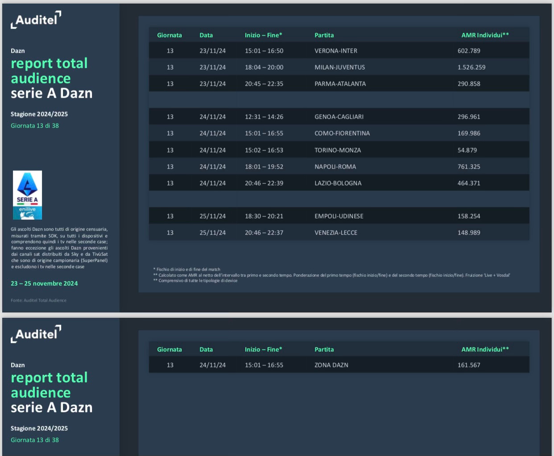Click the Partita header in the bottom table
This screenshot has width=554, height=456.
coord(324,349)
